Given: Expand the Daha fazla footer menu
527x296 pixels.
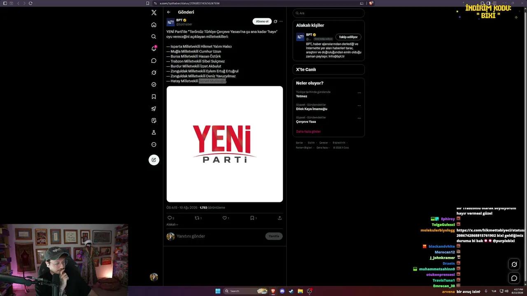Looking at the screenshot, I should point(323,148).
